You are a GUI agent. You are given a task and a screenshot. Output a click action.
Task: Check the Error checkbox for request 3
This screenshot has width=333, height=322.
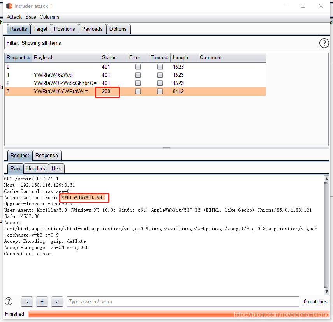pyautogui.click(x=137, y=91)
